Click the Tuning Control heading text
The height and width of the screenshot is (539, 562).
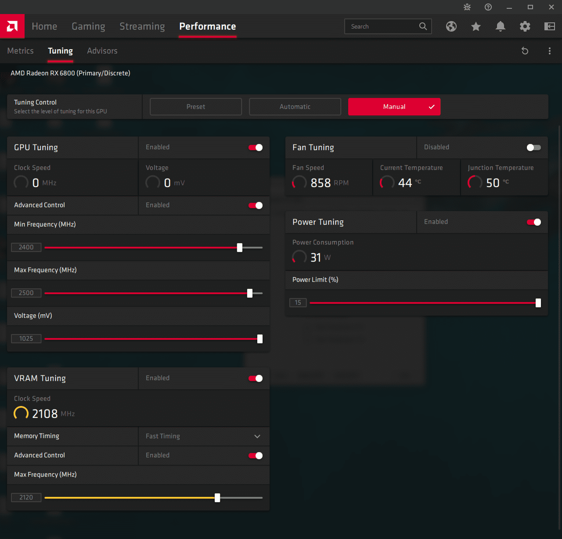point(35,102)
